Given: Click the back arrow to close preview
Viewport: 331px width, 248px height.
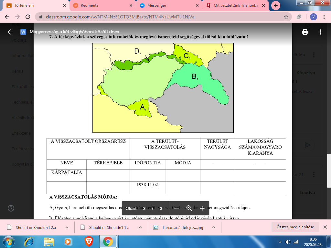Looking at the screenshot, I should point(10,32).
